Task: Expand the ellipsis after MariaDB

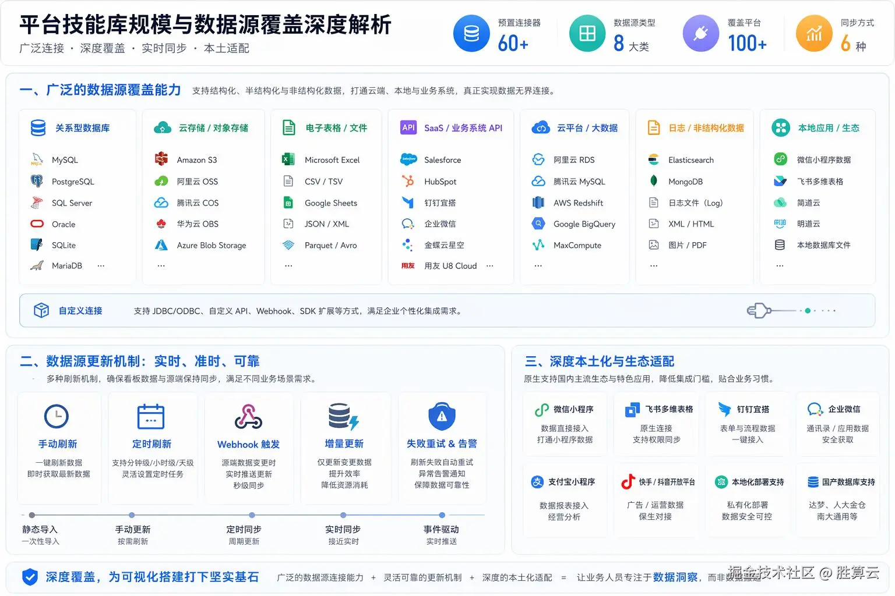Action: 101,265
